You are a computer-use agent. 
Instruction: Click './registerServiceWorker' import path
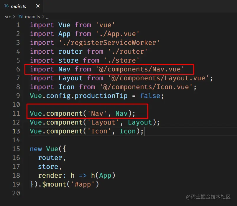[109, 42]
